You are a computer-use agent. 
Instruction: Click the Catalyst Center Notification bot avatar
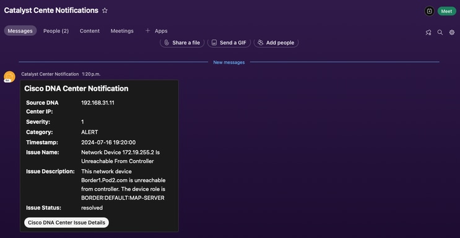point(9,77)
